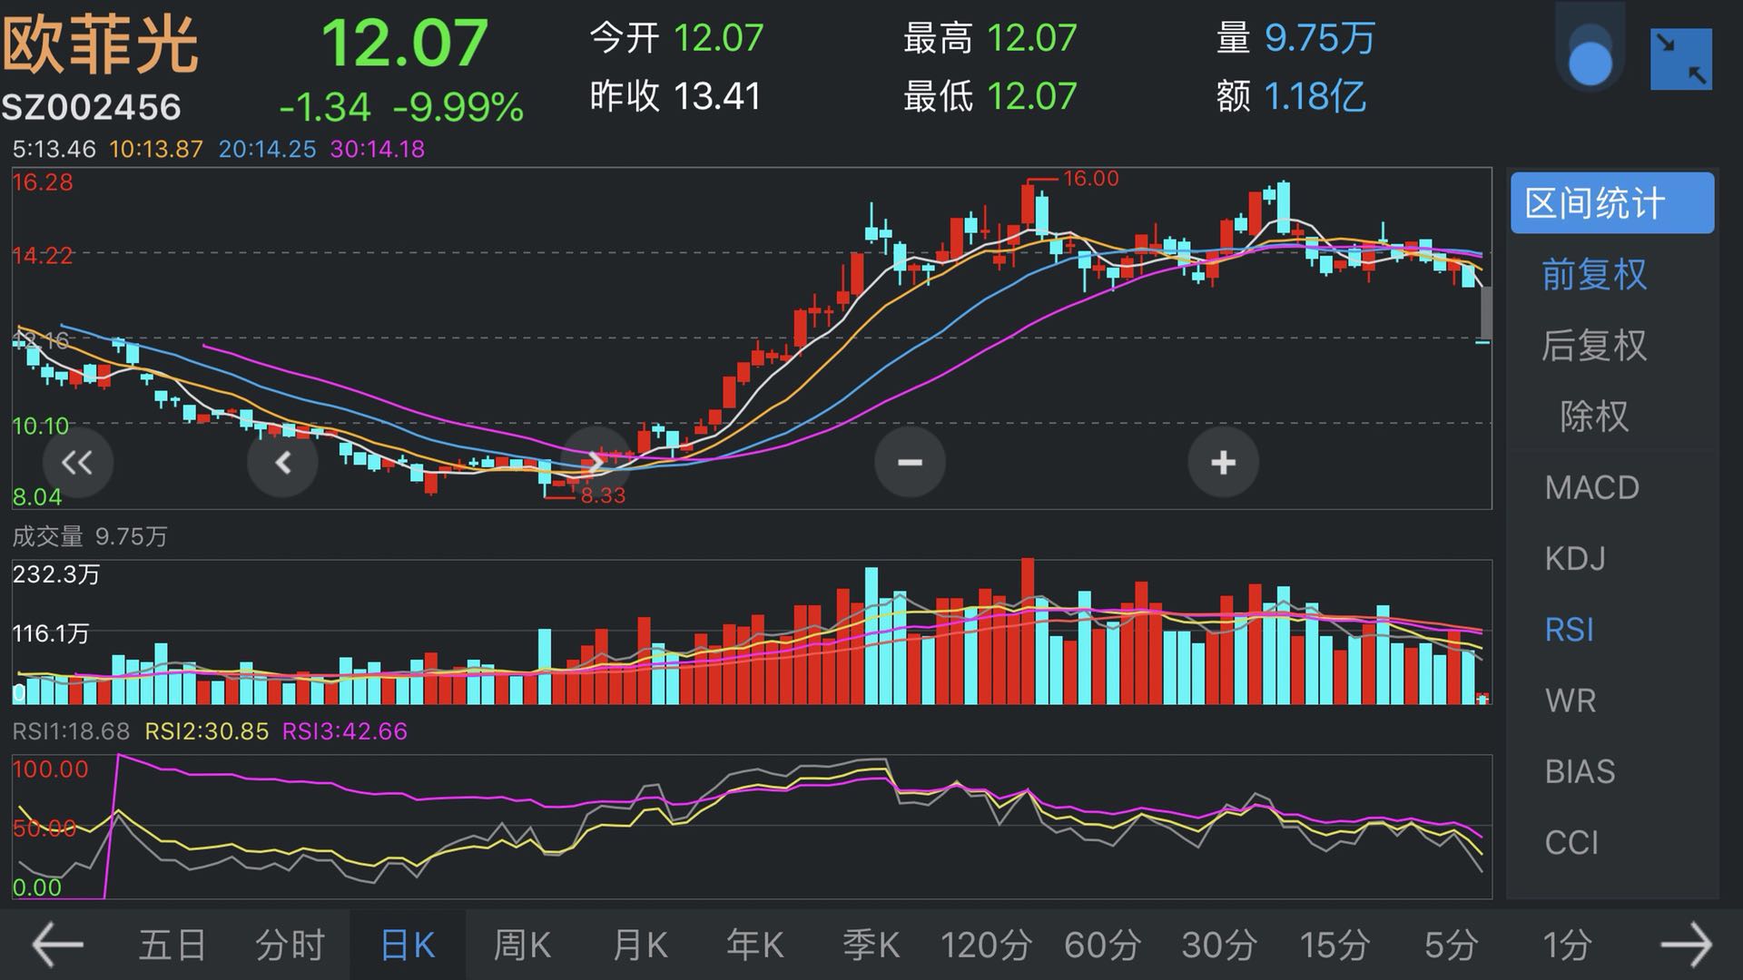1743x980 pixels.
Task: Jump back with double-left chevron button
Action: [78, 463]
